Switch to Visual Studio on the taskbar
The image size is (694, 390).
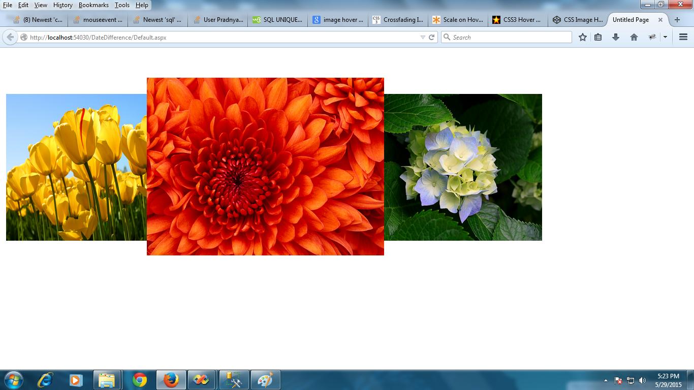(202, 380)
